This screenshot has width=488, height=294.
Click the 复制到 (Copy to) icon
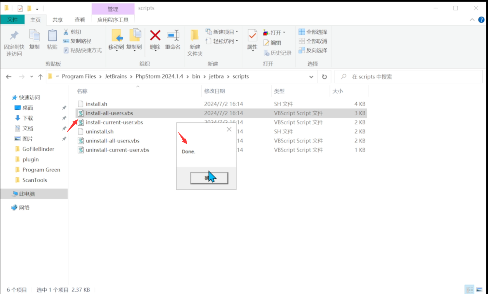coord(135,35)
